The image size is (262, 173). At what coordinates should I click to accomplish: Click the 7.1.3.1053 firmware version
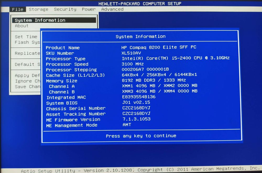point(137,119)
